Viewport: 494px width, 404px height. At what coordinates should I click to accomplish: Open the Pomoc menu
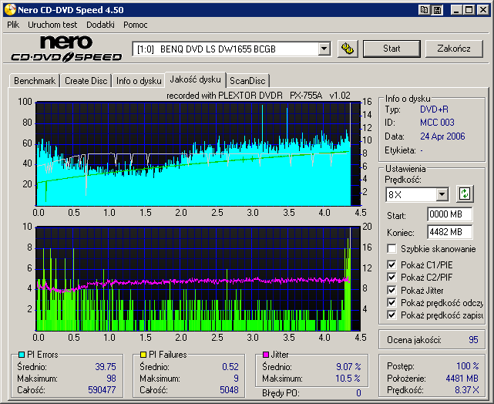point(136,25)
